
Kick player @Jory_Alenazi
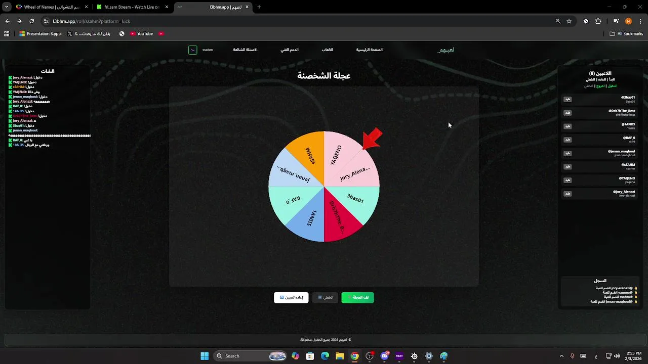point(568,194)
